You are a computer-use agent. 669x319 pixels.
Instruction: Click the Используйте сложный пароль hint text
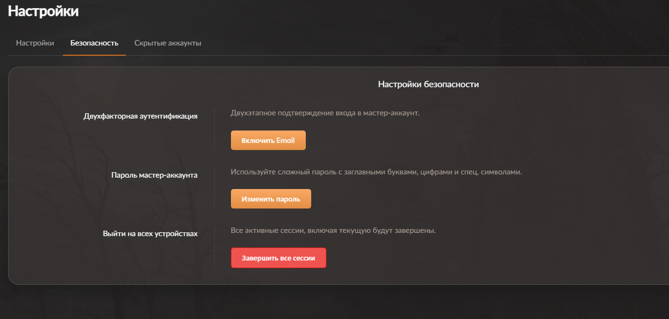[x=376, y=172]
